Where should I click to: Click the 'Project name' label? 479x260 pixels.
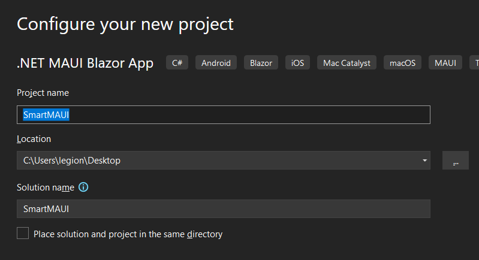(43, 93)
